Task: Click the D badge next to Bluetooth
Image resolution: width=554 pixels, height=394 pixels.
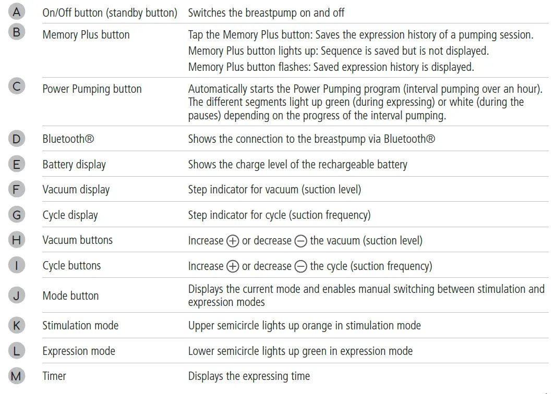Action: pyautogui.click(x=17, y=139)
